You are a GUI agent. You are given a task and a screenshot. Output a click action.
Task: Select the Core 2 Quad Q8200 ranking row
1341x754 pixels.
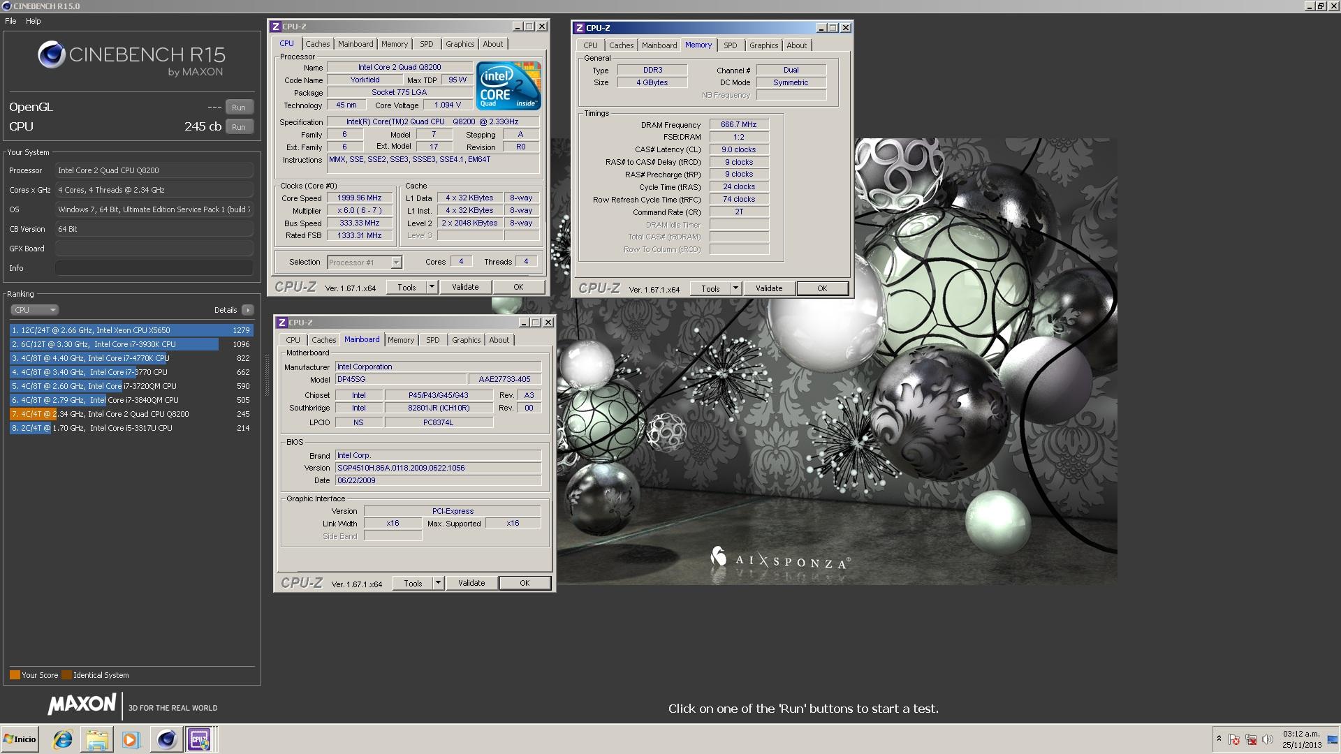tap(131, 414)
